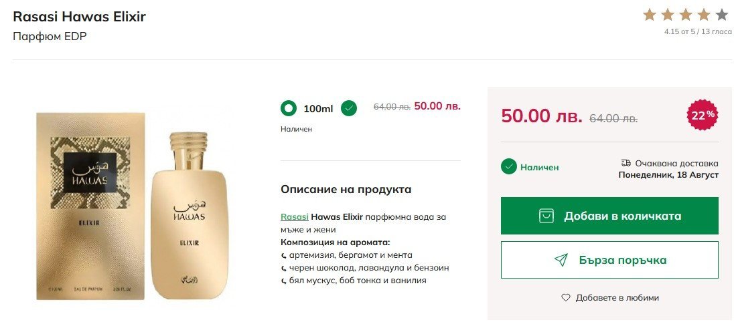Open the Rasasi brand link
This screenshot has height=334, width=734.
[x=295, y=217]
